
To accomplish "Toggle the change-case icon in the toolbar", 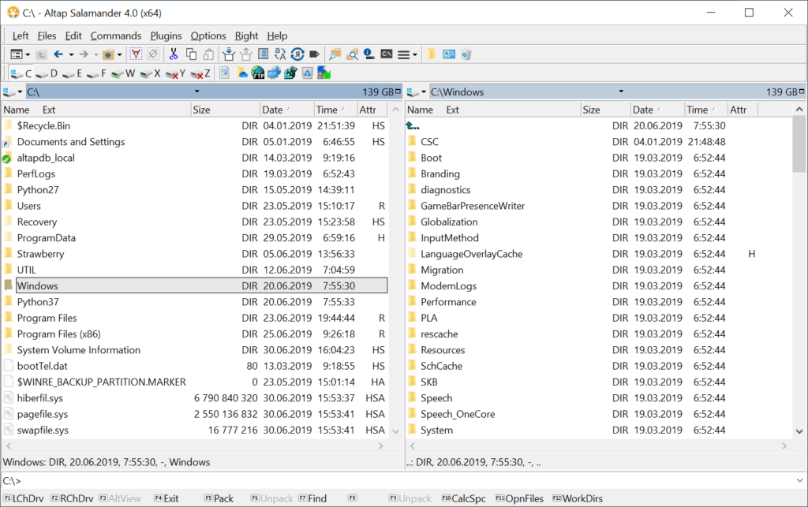I will 279,54.
